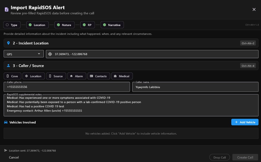This screenshot has height=162, width=261.
Task: Click the text 'Location sent: 37.369473, -122.006768'
Action: (x=32, y=151)
